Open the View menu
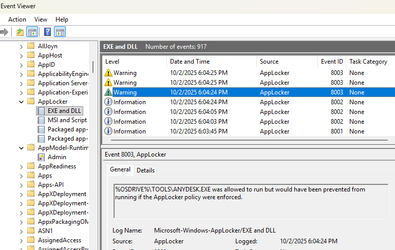This screenshot has height=250, width=395. pos(41,19)
